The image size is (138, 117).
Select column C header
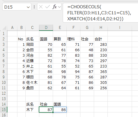32,28
